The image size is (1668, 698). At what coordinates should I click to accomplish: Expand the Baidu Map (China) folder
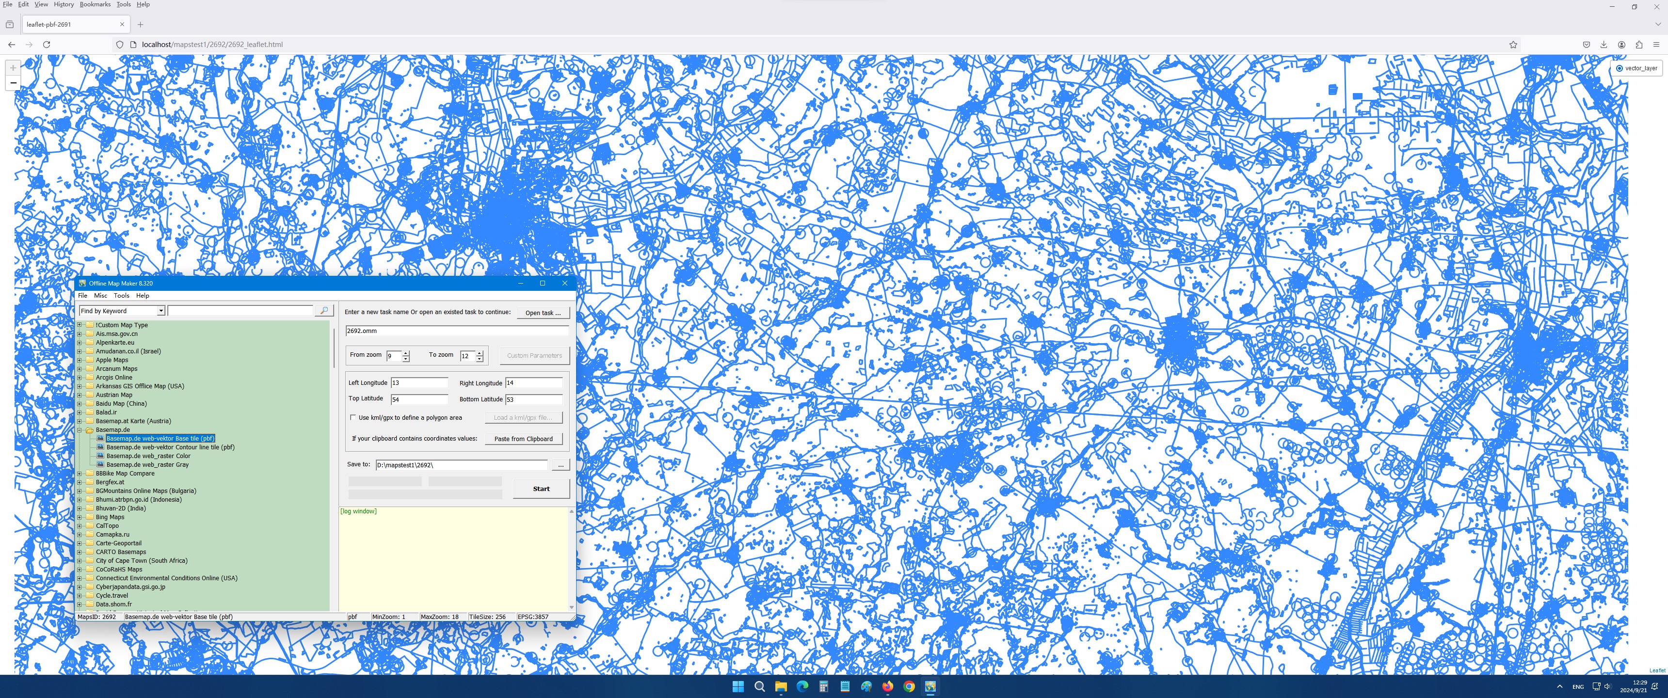80,403
